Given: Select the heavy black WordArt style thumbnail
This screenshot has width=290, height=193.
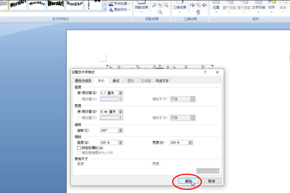Looking at the screenshot, I should 56,4.
